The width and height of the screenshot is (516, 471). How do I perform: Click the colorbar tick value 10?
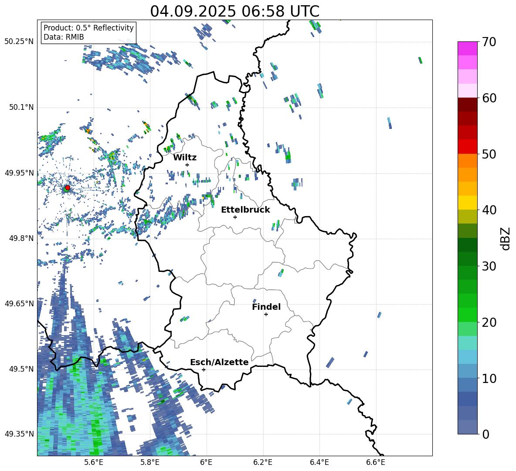[x=489, y=378]
